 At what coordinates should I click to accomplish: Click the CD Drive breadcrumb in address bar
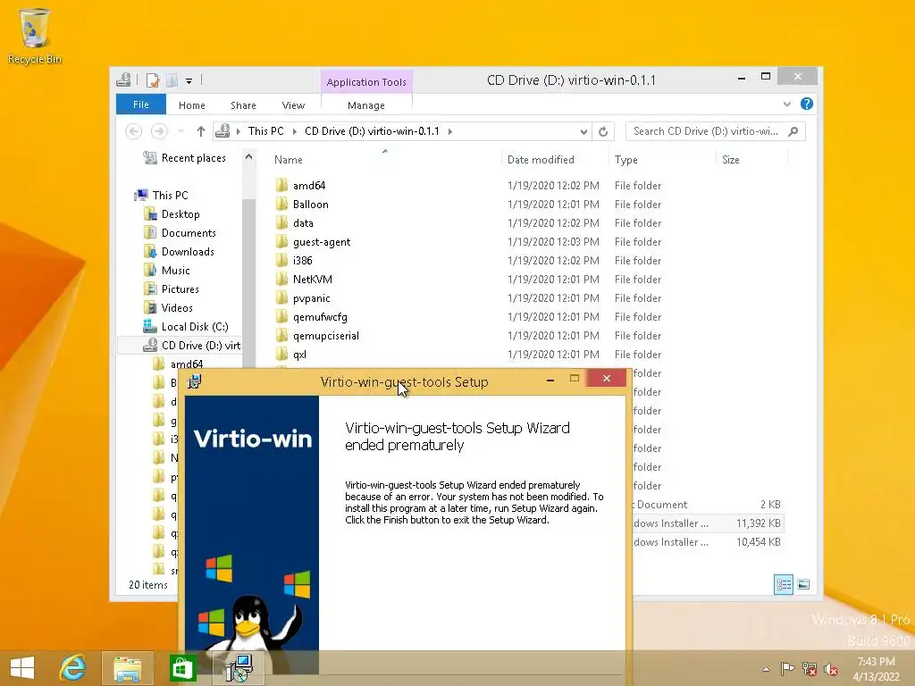372,131
